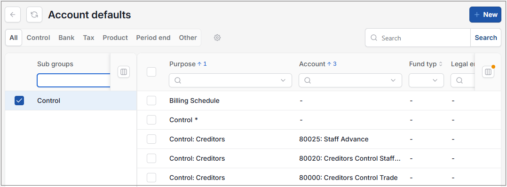Open the Fund type filter dropdown
This screenshot has height=187, width=507.
point(426,80)
